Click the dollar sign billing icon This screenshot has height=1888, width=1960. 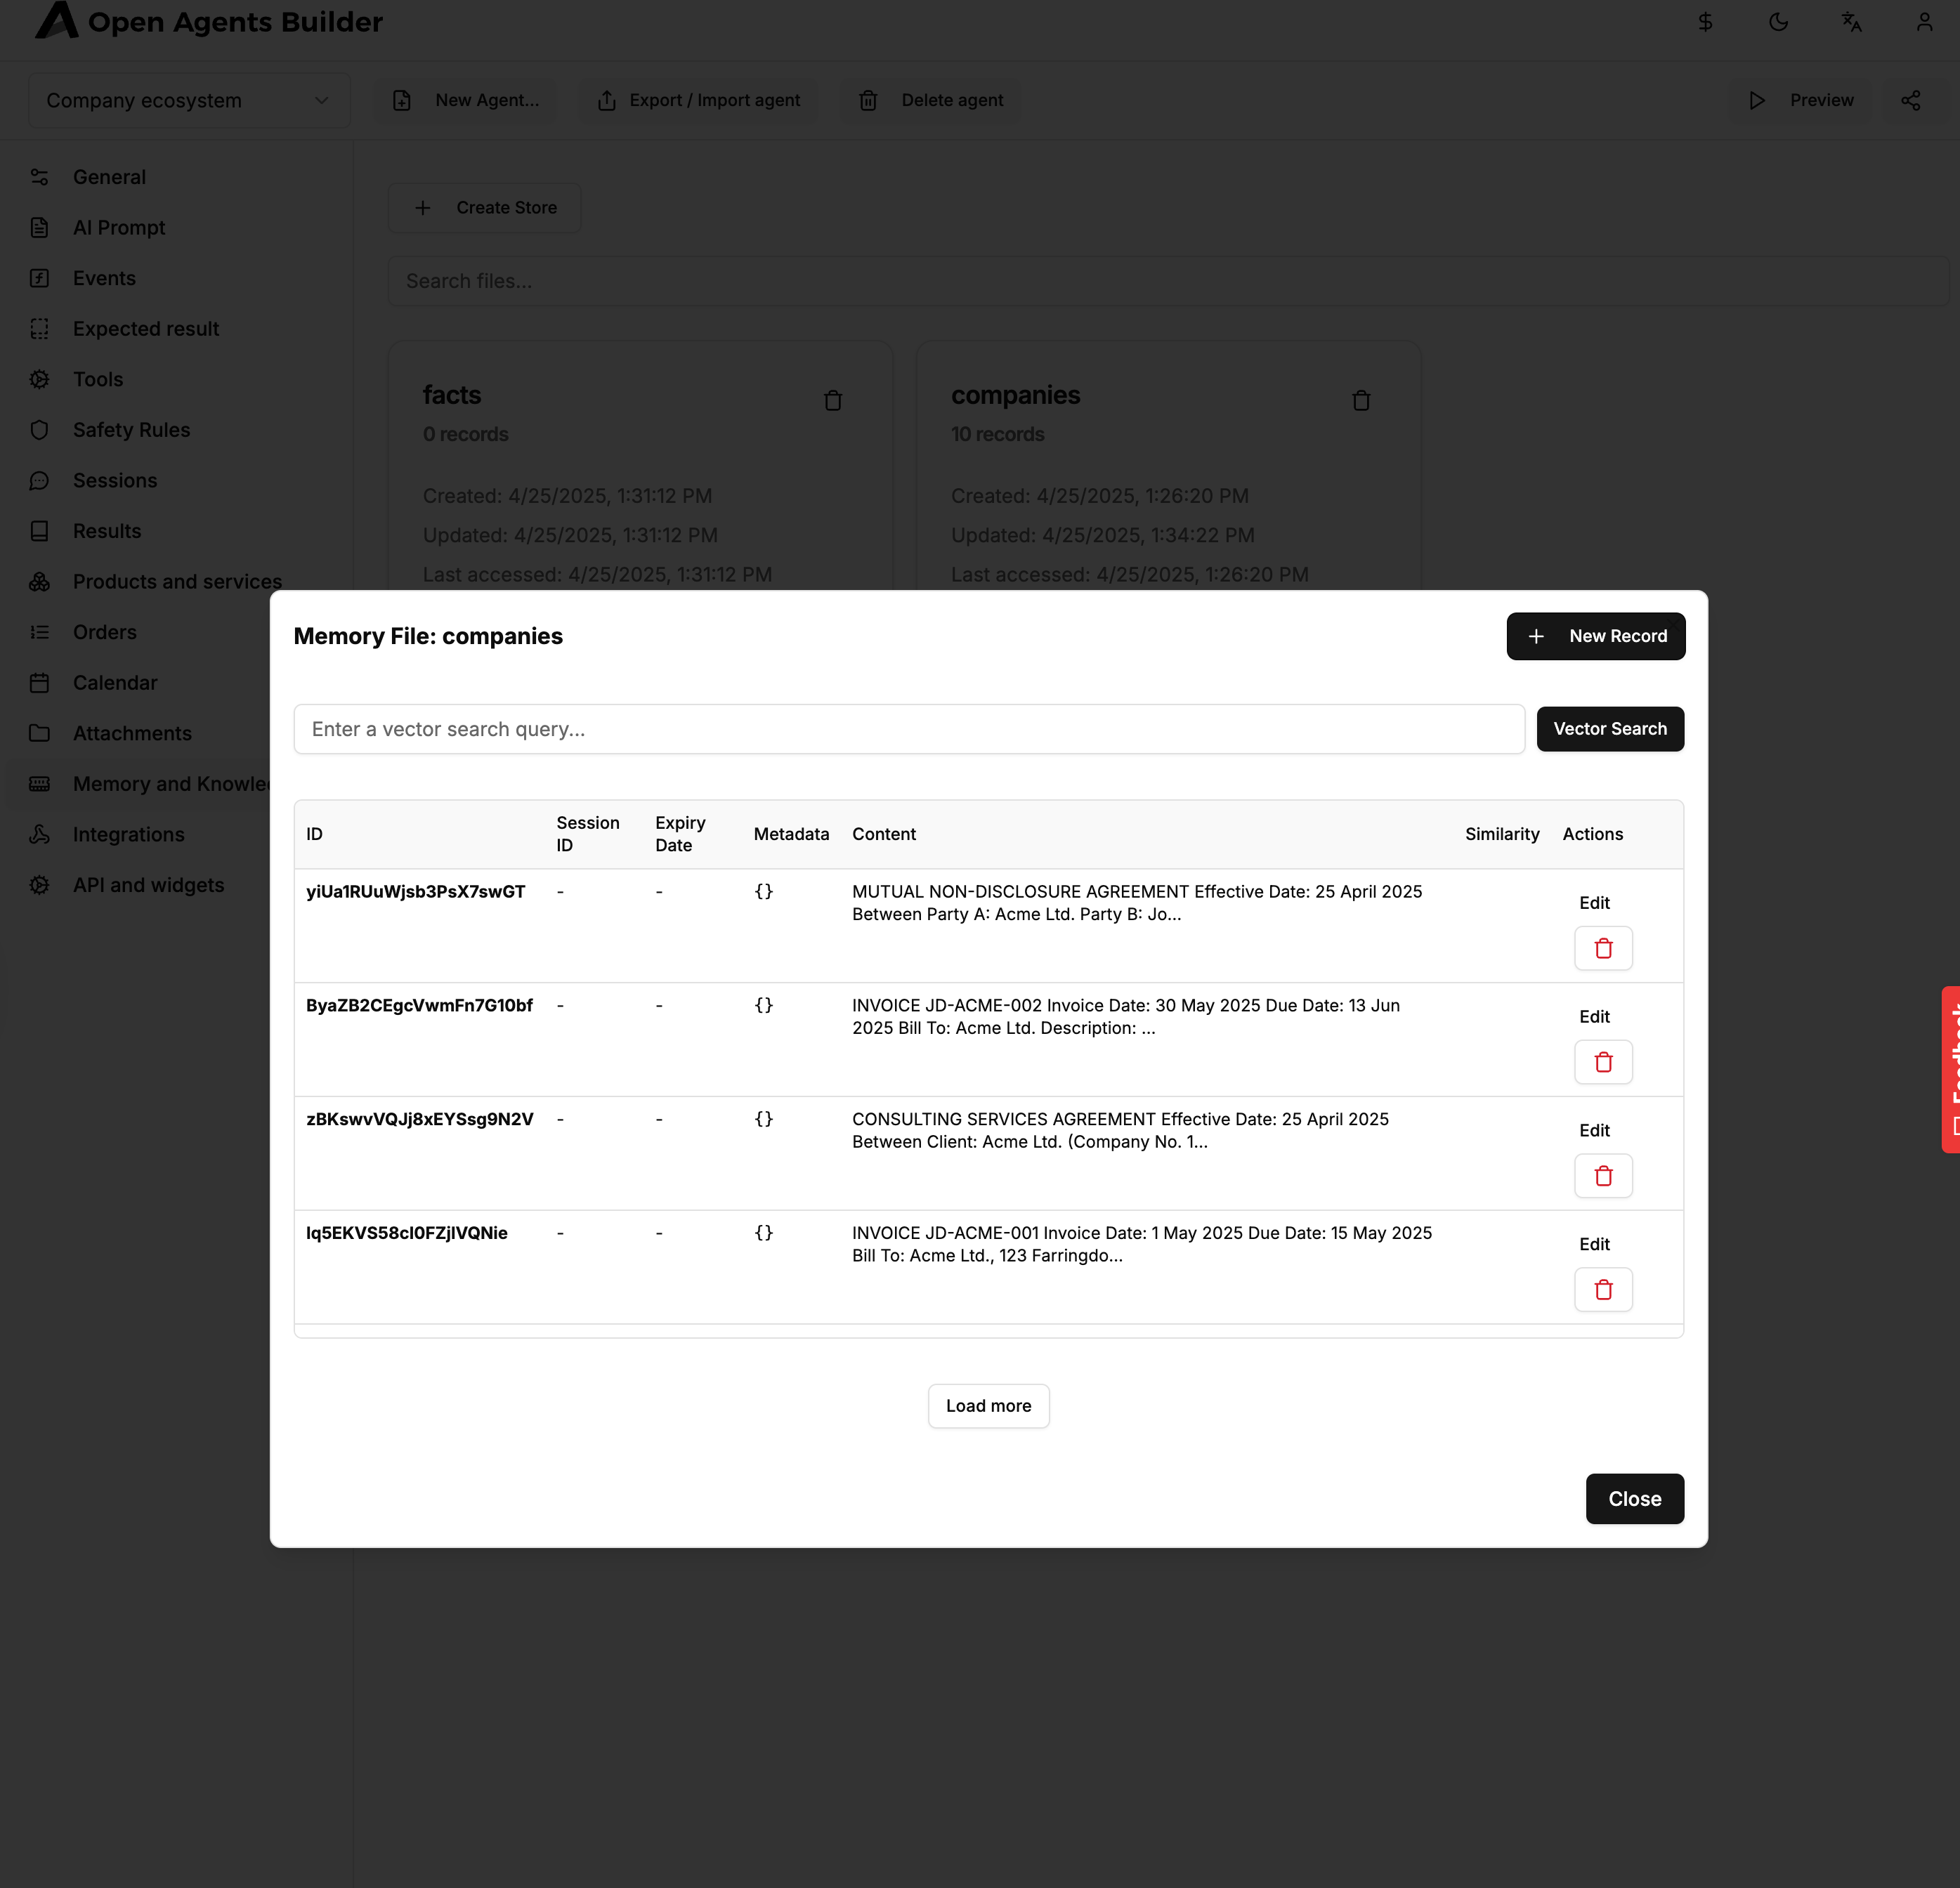point(1706,22)
